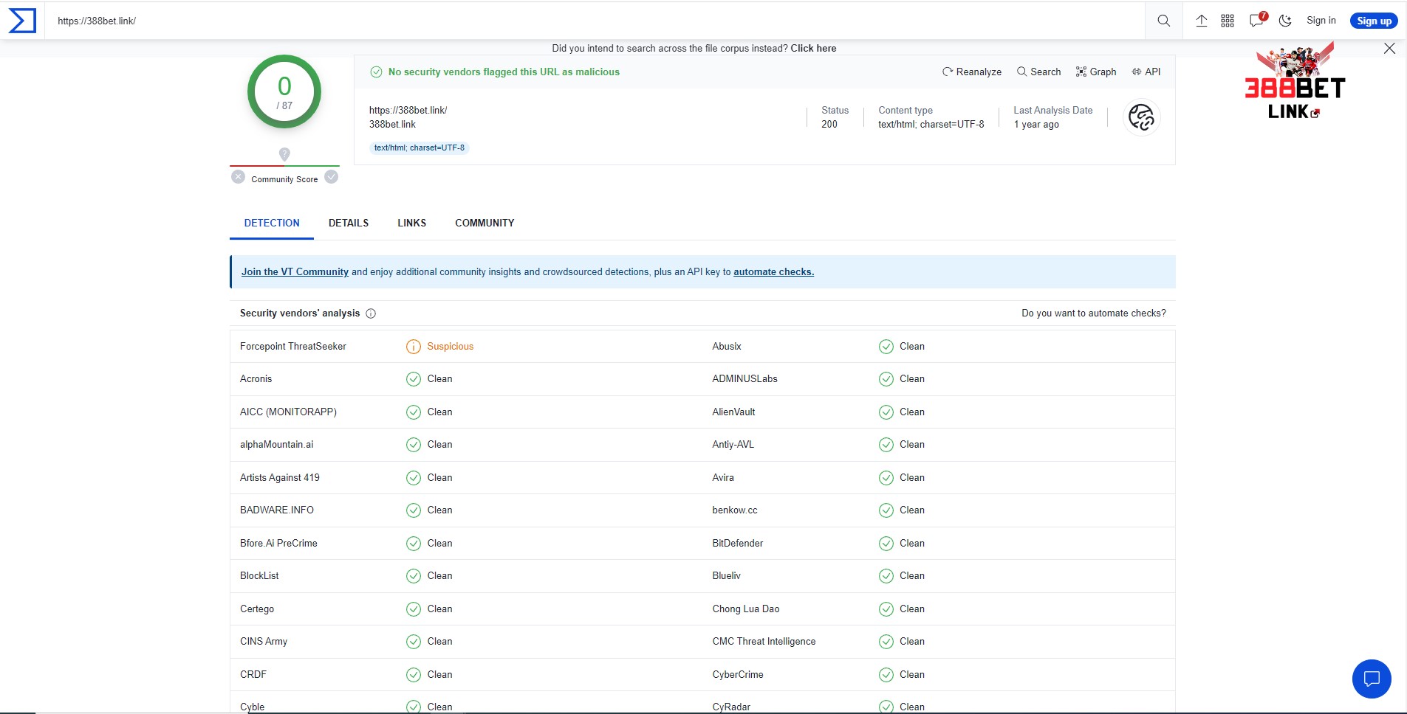Image resolution: width=1407 pixels, height=714 pixels.
Task: Click the Suspicious icon for Forcepoint ThreatSeeker
Action: point(414,347)
